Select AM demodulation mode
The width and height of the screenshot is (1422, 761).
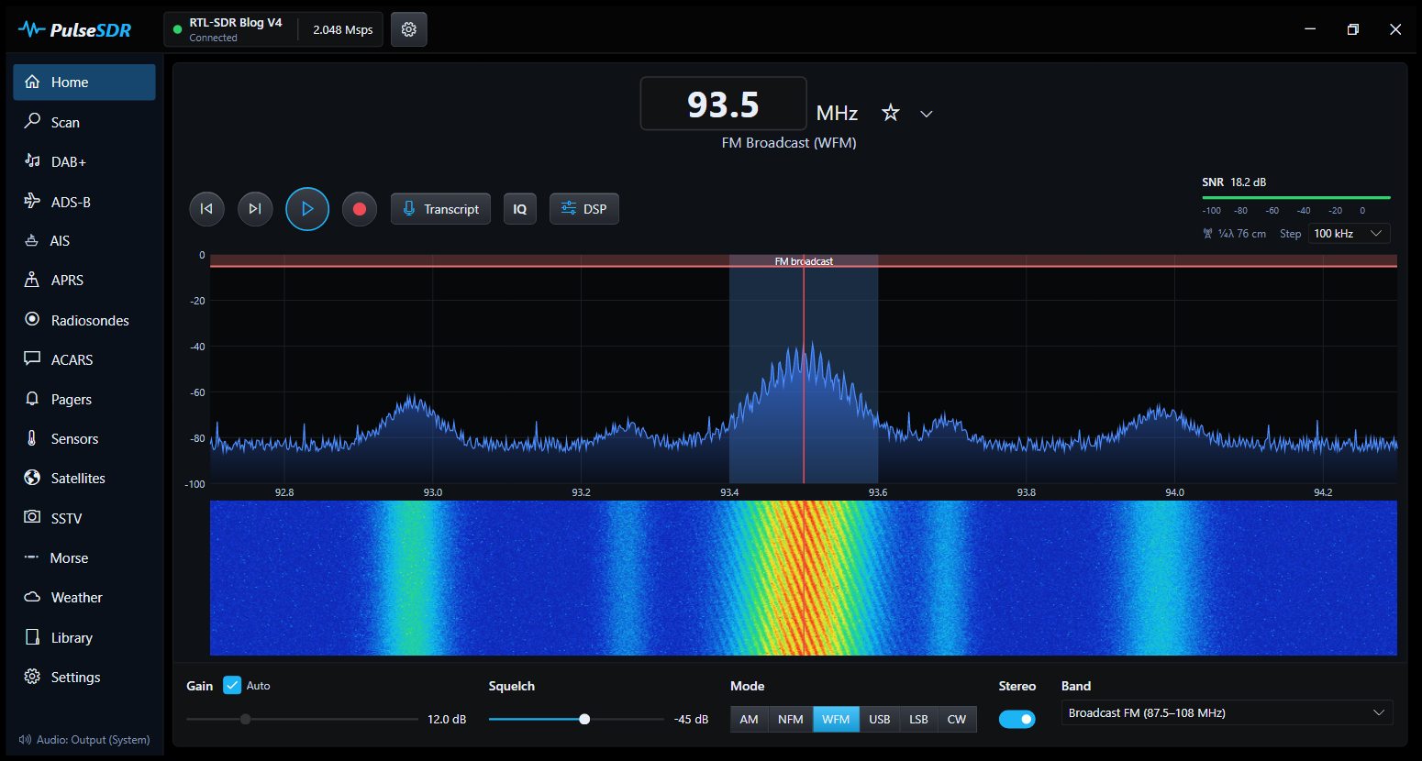click(x=750, y=719)
